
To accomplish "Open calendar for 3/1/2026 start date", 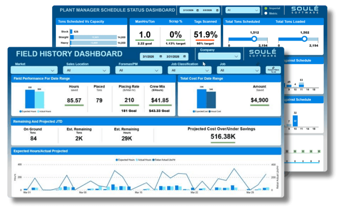I will (160, 57).
